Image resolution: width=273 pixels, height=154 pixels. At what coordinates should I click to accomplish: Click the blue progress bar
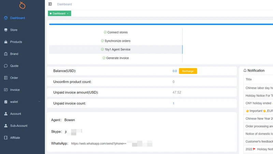click(161, 24)
